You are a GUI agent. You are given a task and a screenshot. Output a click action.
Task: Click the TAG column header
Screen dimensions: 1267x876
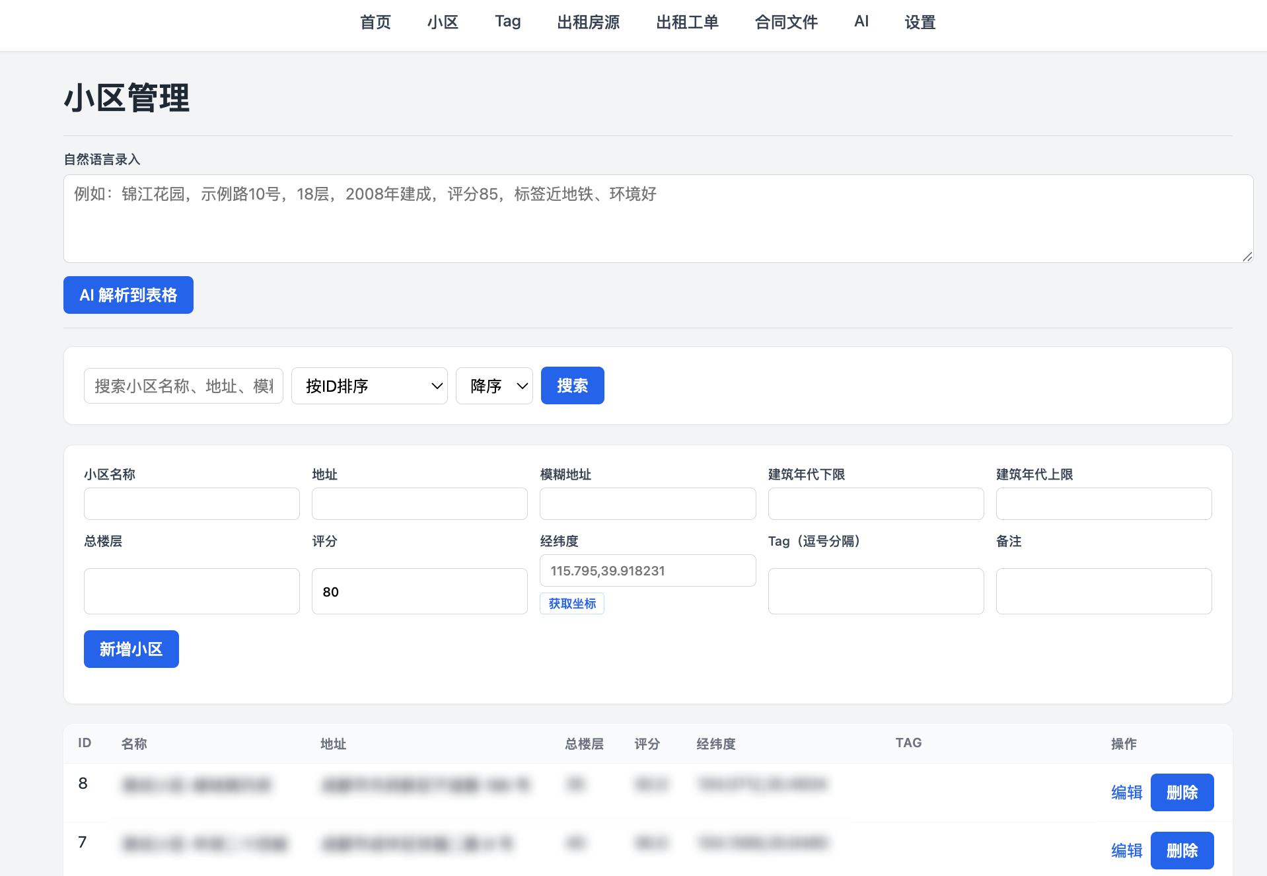tap(908, 743)
